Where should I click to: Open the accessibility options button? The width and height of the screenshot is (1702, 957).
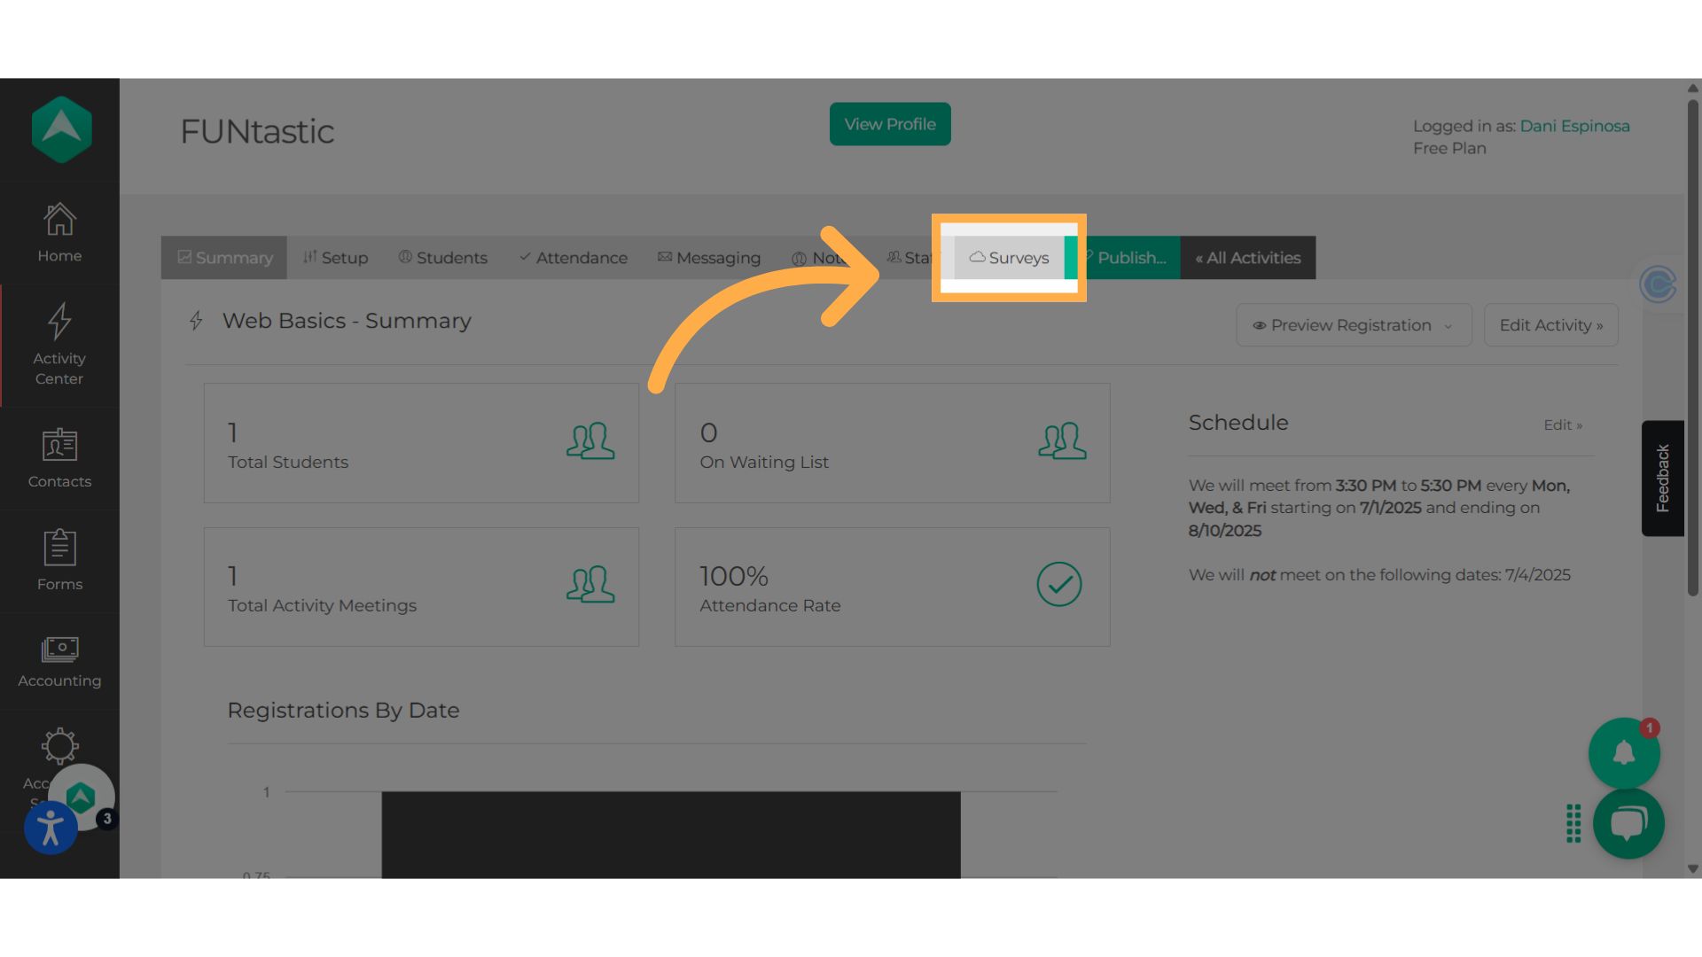point(51,828)
